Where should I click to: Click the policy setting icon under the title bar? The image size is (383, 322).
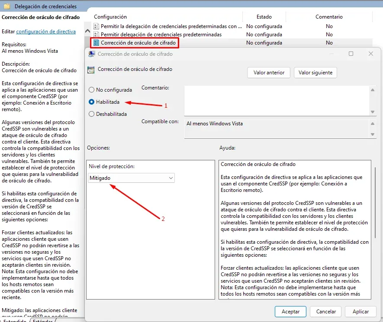click(91, 70)
